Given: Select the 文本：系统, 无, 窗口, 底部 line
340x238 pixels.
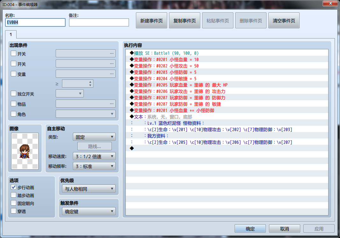Looking at the screenshot, I should click(227, 117).
